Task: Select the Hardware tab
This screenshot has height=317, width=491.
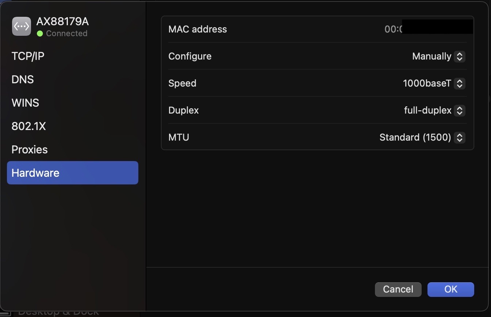Action: coord(72,173)
